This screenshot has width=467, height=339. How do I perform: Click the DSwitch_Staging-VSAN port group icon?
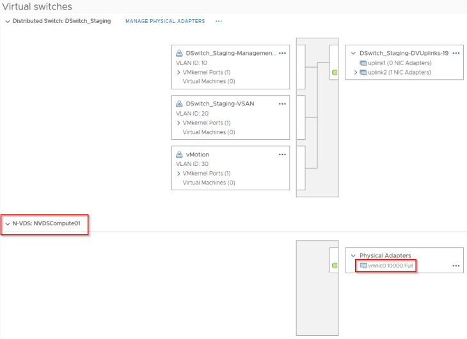pos(180,104)
